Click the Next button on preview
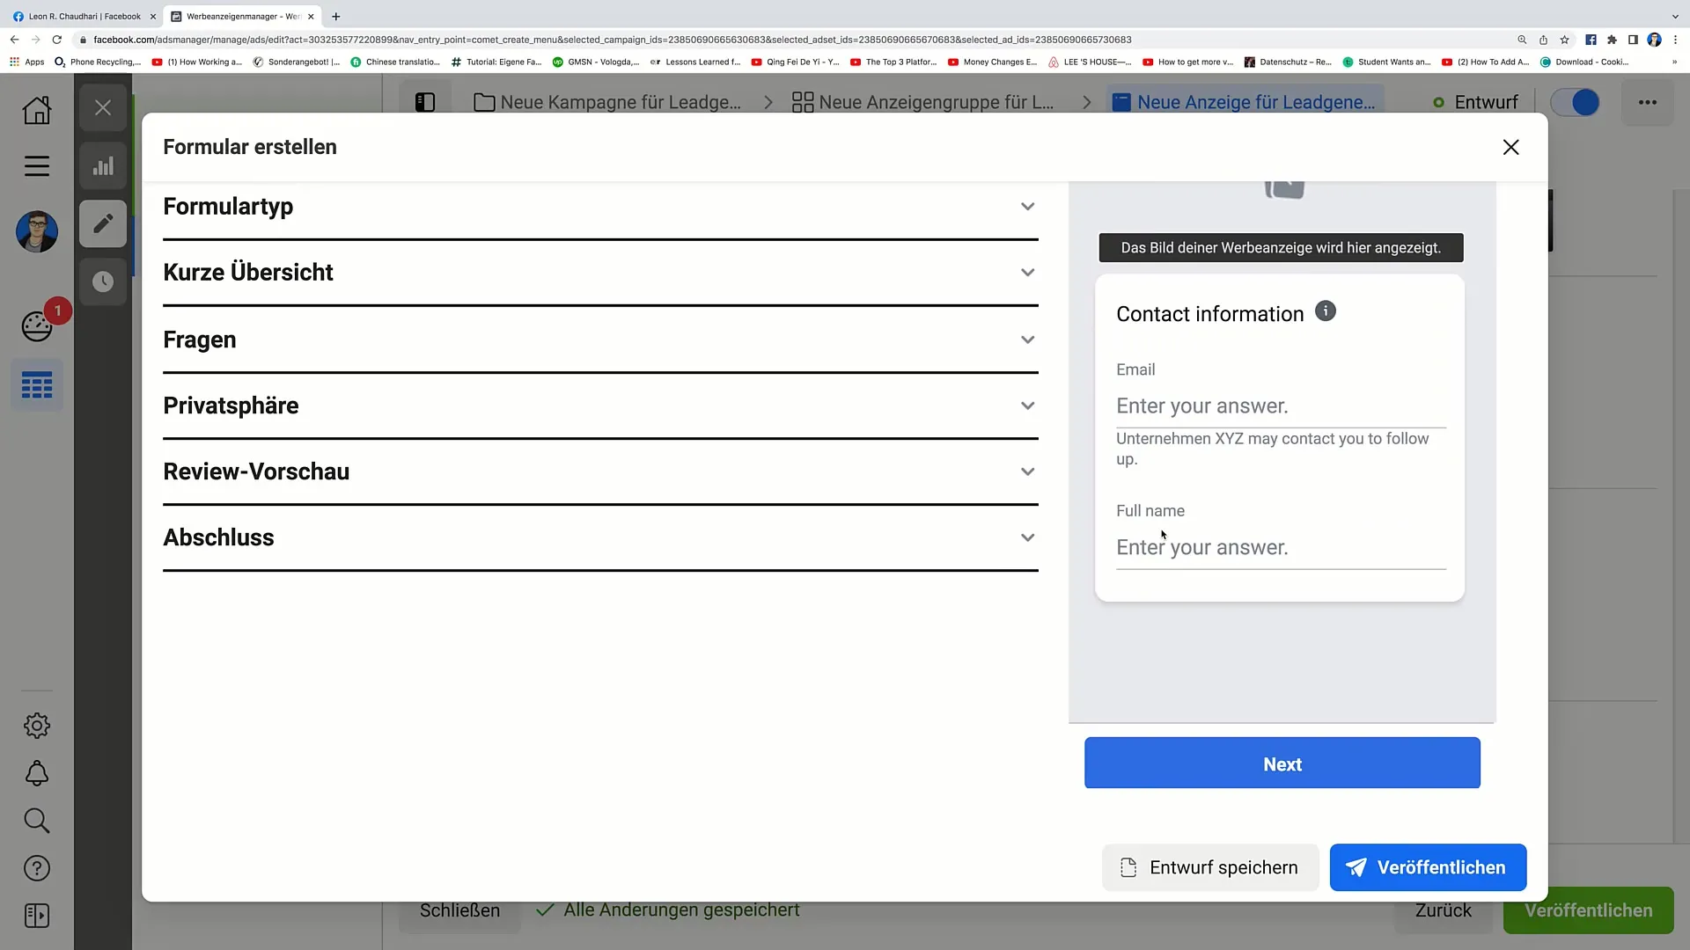The width and height of the screenshot is (1690, 950). pyautogui.click(x=1282, y=764)
